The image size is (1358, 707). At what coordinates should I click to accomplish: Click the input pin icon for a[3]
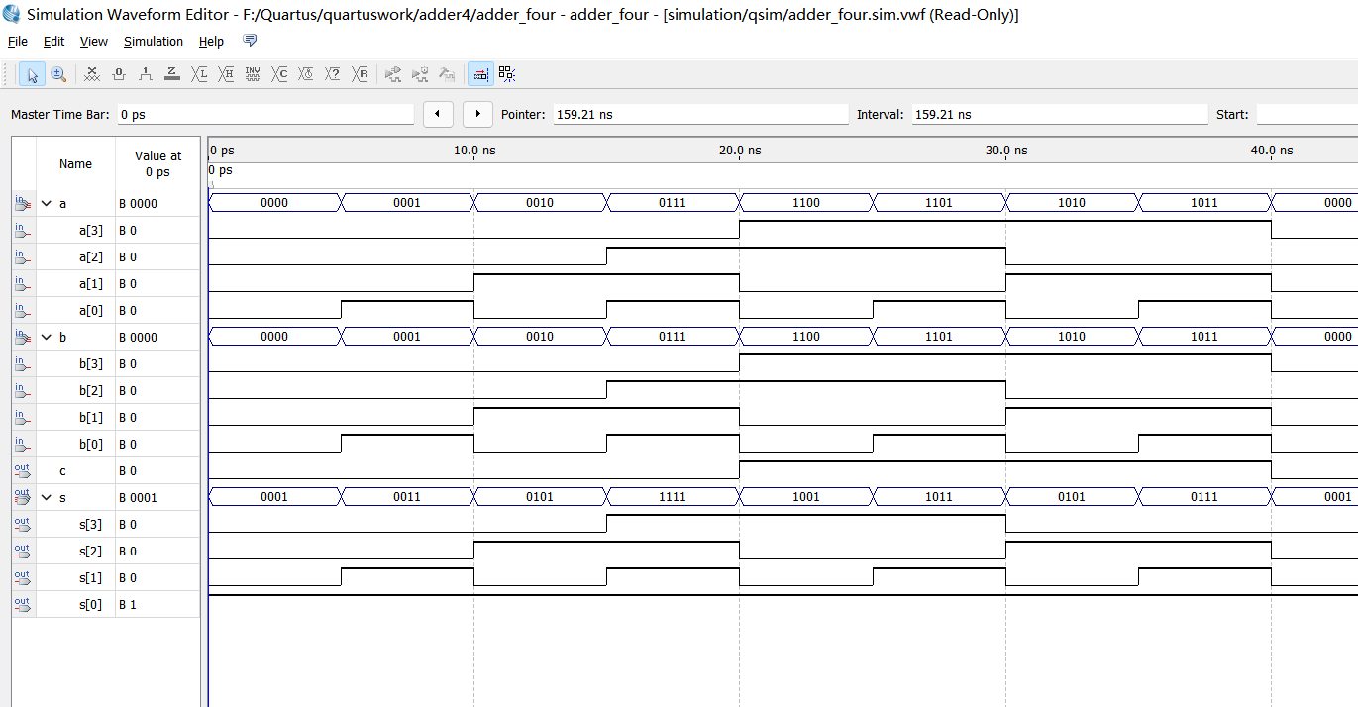(x=23, y=230)
